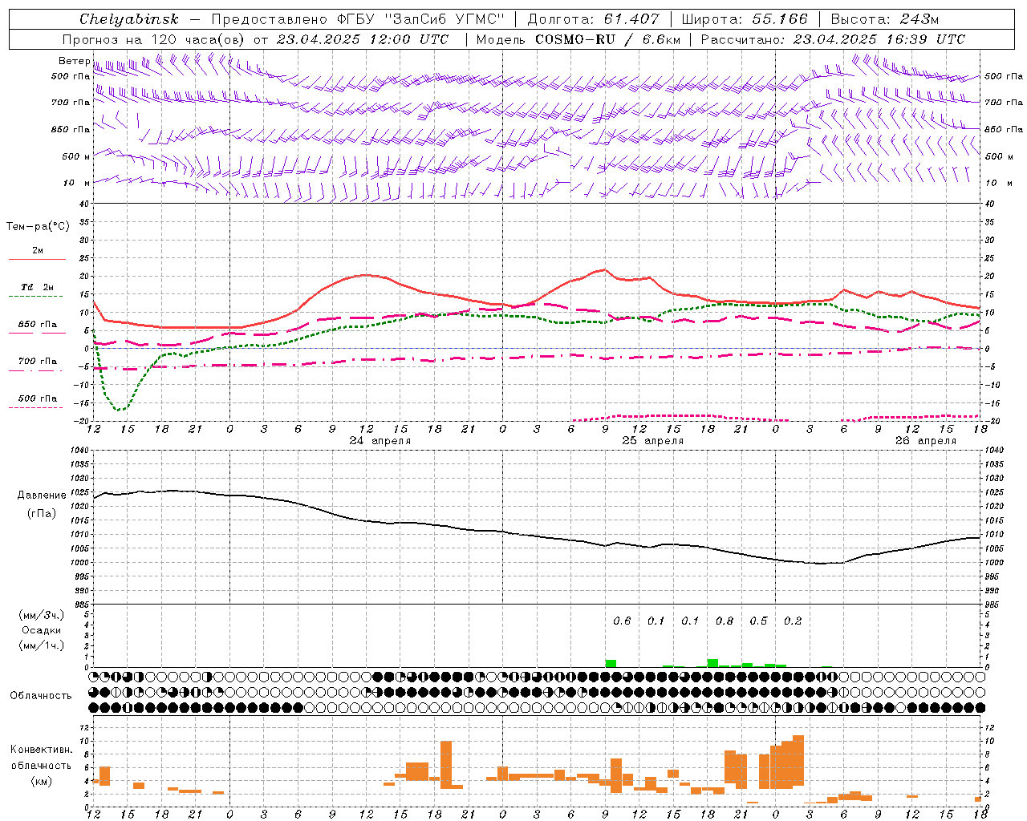Click the green precipitation bar below '0.6'
The image size is (1027, 821).
coord(611,663)
